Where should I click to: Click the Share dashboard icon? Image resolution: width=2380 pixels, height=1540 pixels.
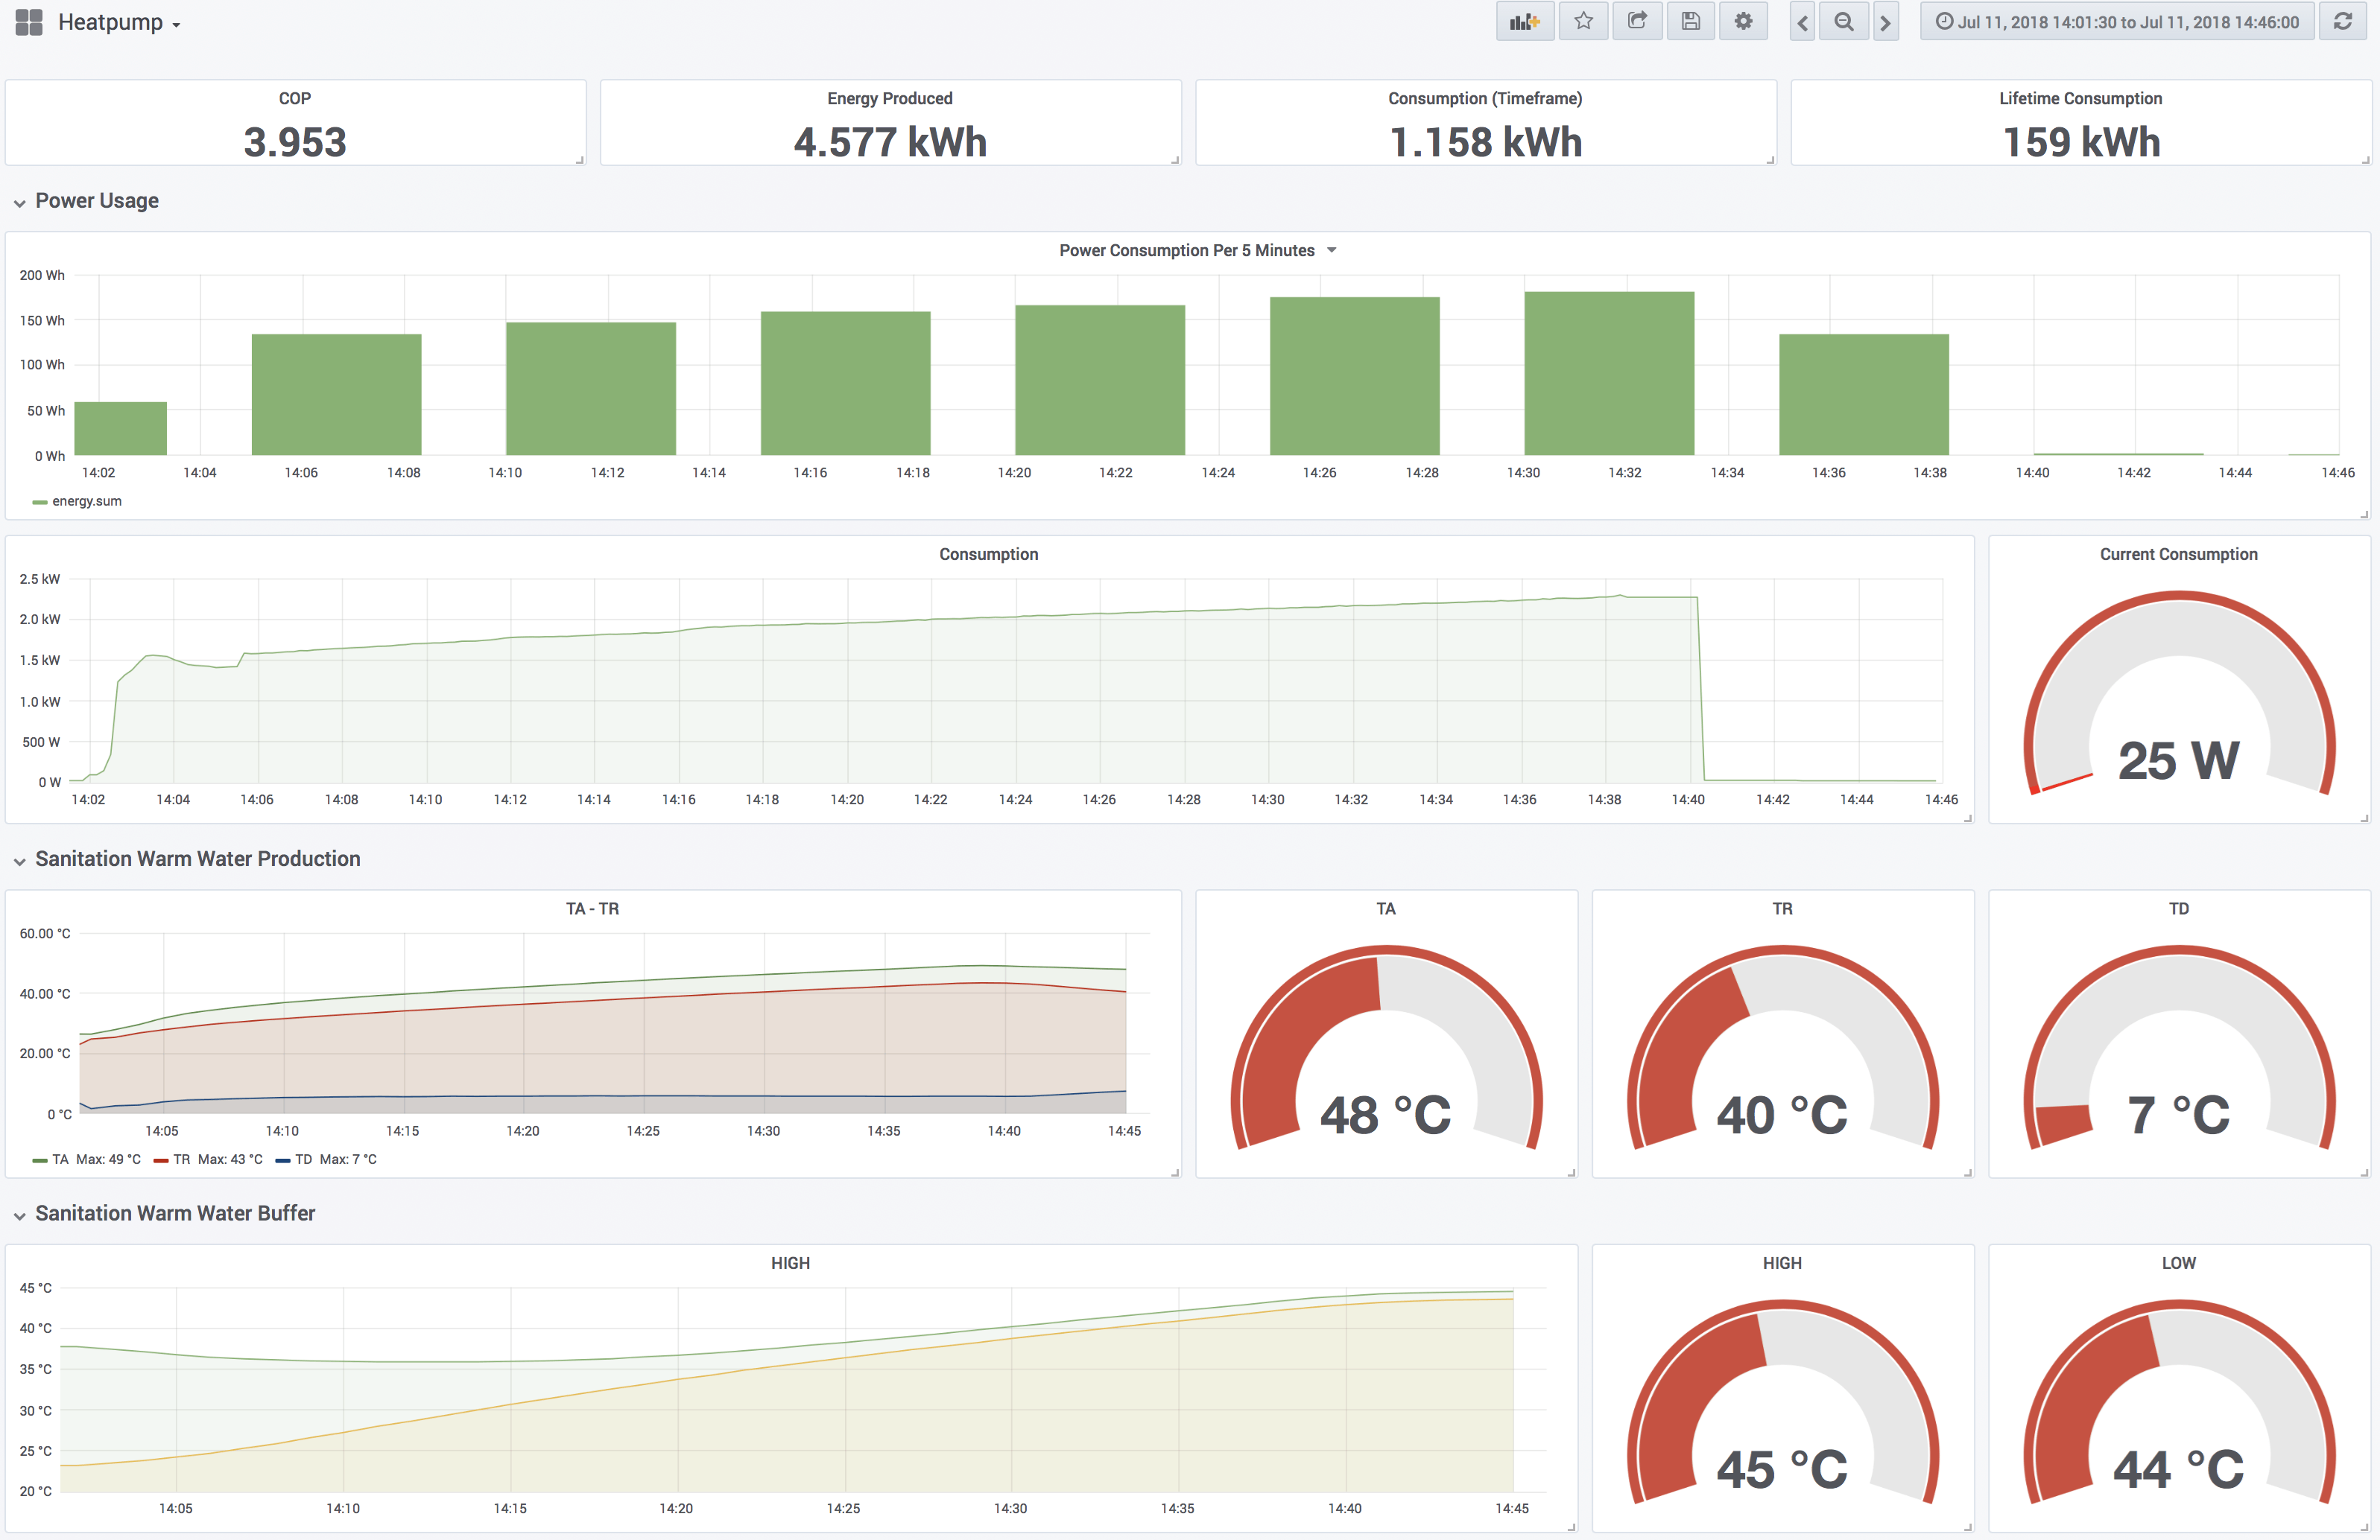click(1637, 22)
